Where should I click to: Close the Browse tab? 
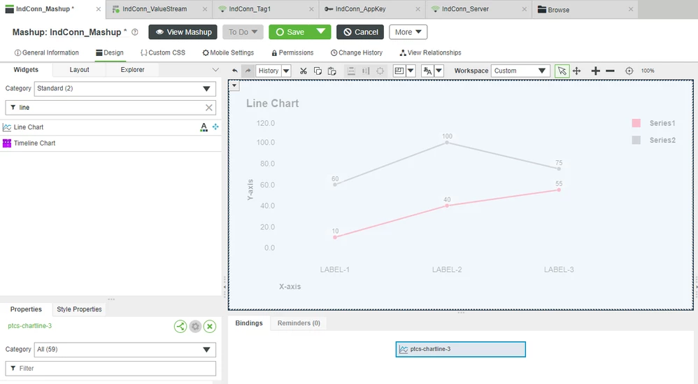631,9
